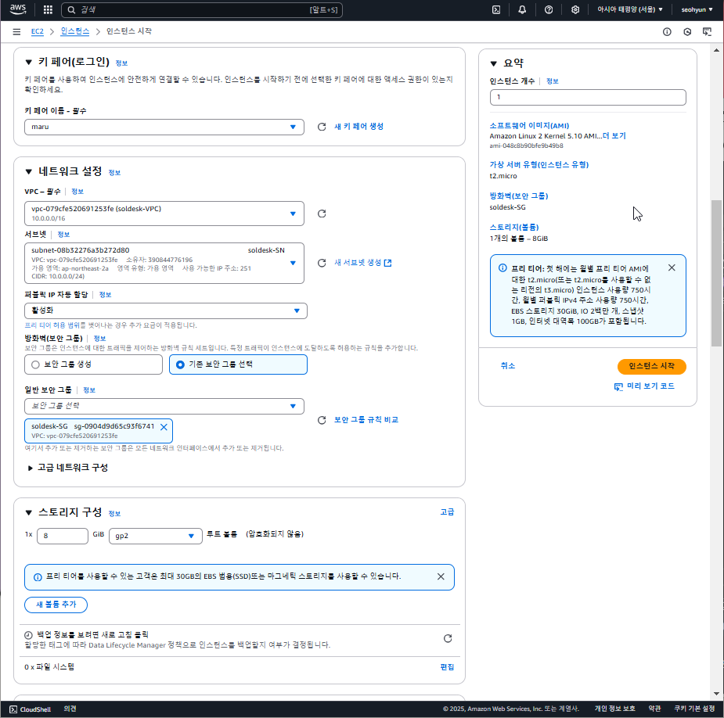Click the 새 키 페어 생성 link
724x718 pixels.
(358, 127)
